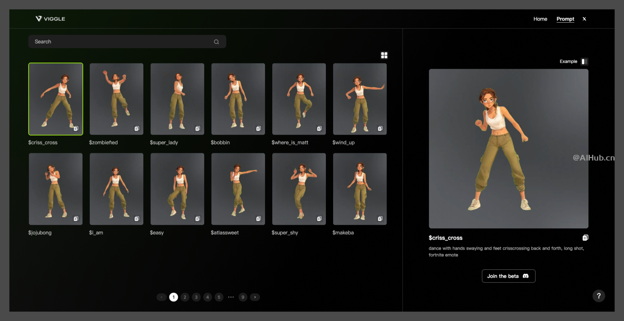Copy the $wind_up prompt via thumbnail icon
624x321 pixels.
[380, 128]
